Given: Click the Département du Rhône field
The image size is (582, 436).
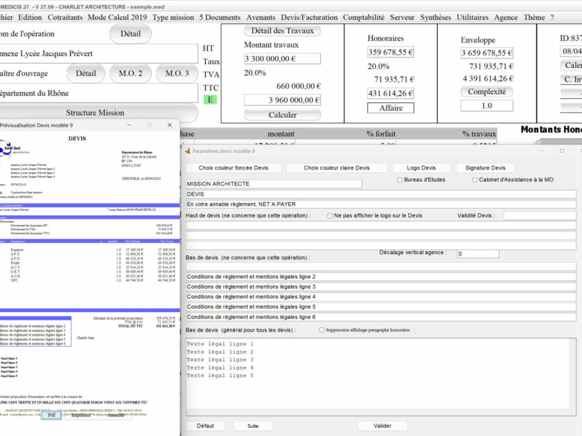Looking at the screenshot, I should (x=98, y=93).
